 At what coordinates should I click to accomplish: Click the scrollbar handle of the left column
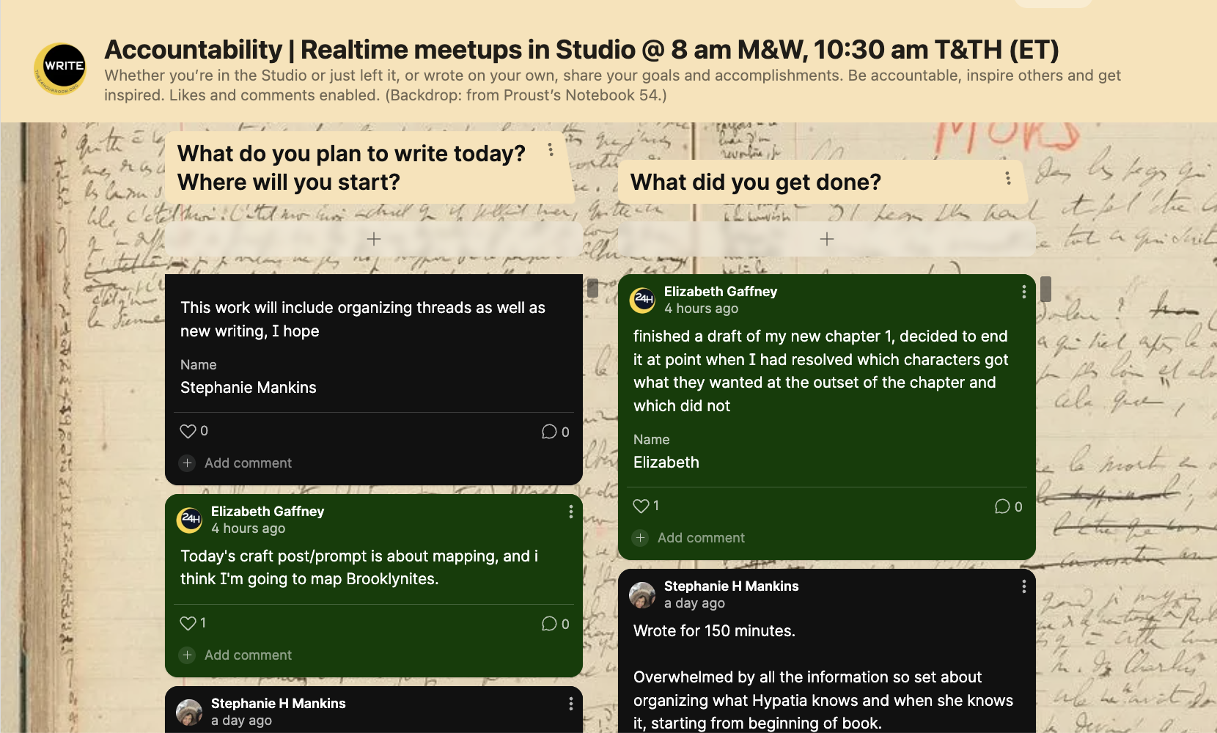[x=592, y=288]
